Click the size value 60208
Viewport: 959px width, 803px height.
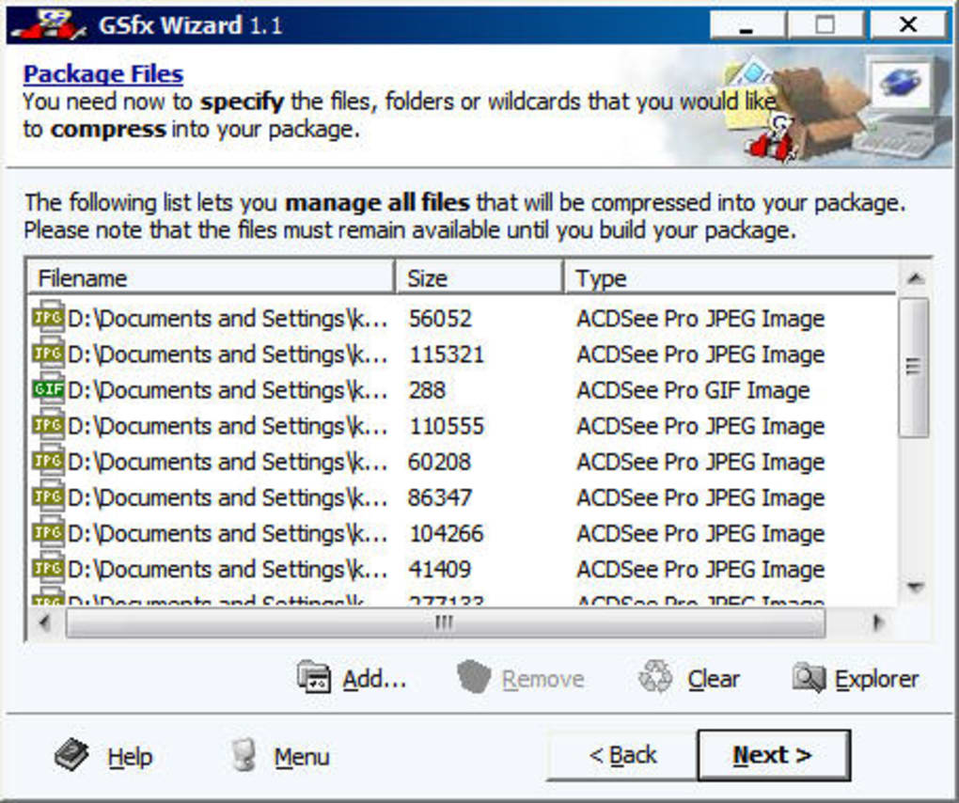tap(440, 461)
